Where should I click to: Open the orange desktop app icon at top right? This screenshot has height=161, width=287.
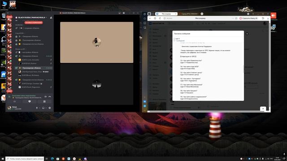coord(273,16)
